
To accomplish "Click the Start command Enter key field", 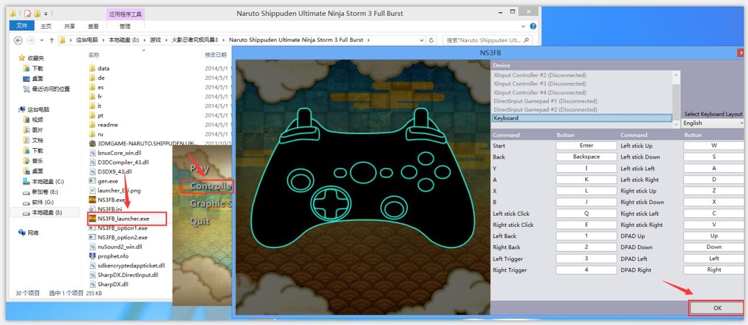I will pyautogui.click(x=586, y=145).
